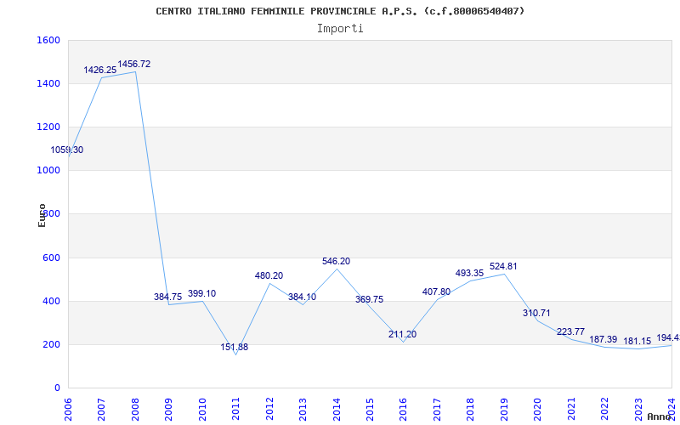Click the x-axis year 2007
Screen dimensions: 680x425
pyautogui.click(x=101, y=410)
